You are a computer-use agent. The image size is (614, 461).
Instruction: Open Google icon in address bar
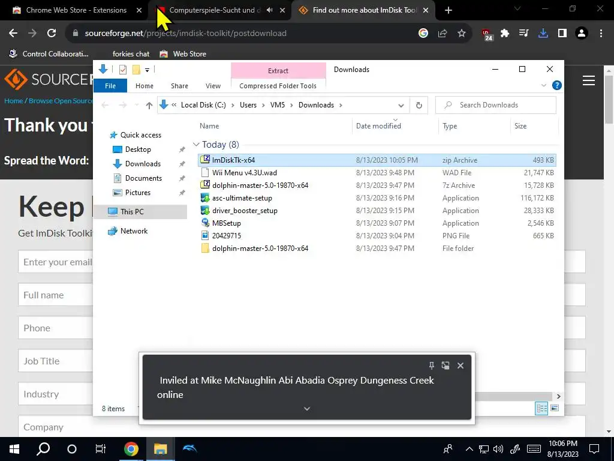pyautogui.click(x=423, y=34)
